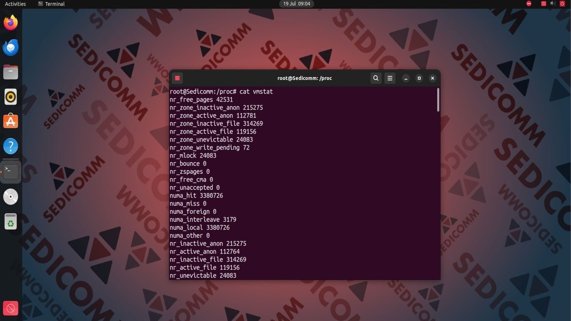Open the Files manager dock icon
571x321 pixels.
point(11,72)
